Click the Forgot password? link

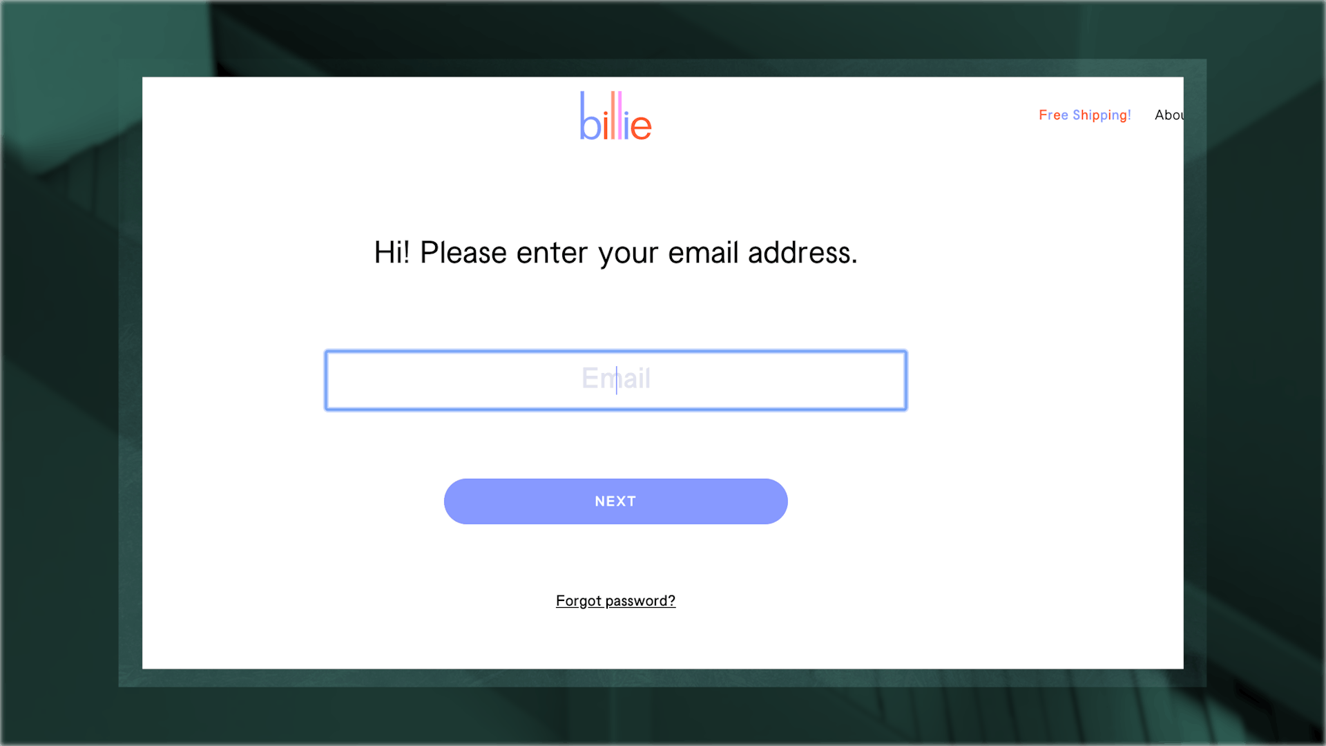pos(615,600)
